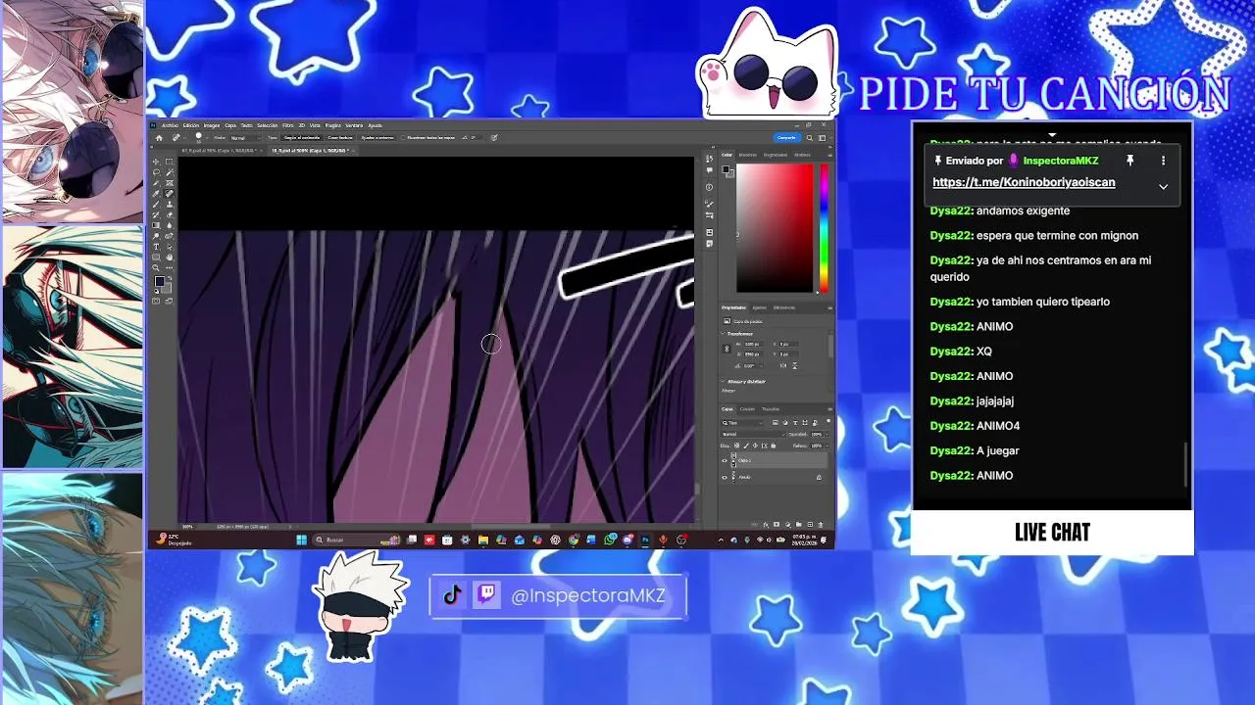Image resolution: width=1255 pixels, height=705 pixels.
Task: Open the Windows Start button
Action: tap(301, 540)
